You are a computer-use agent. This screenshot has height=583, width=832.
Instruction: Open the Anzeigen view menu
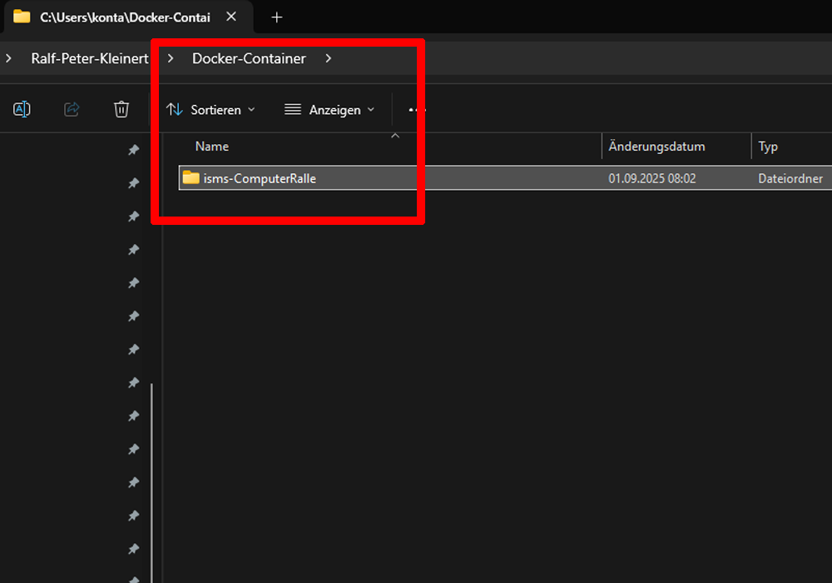tap(329, 109)
